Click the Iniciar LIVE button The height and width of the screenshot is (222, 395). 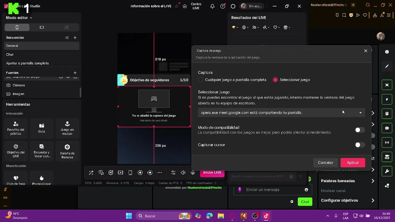click(x=212, y=173)
